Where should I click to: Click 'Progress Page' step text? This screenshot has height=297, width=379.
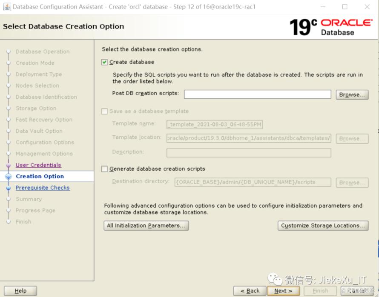point(35,211)
